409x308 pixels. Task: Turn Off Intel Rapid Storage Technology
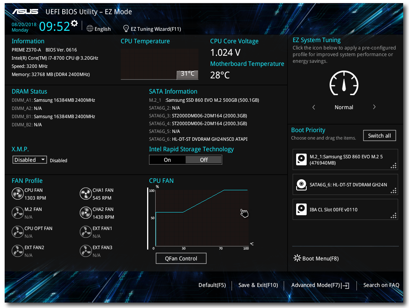(204, 159)
